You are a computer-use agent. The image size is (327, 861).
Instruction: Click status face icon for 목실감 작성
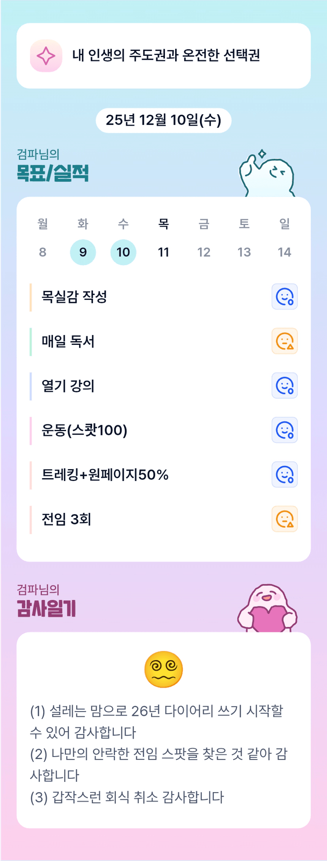pyautogui.click(x=284, y=297)
